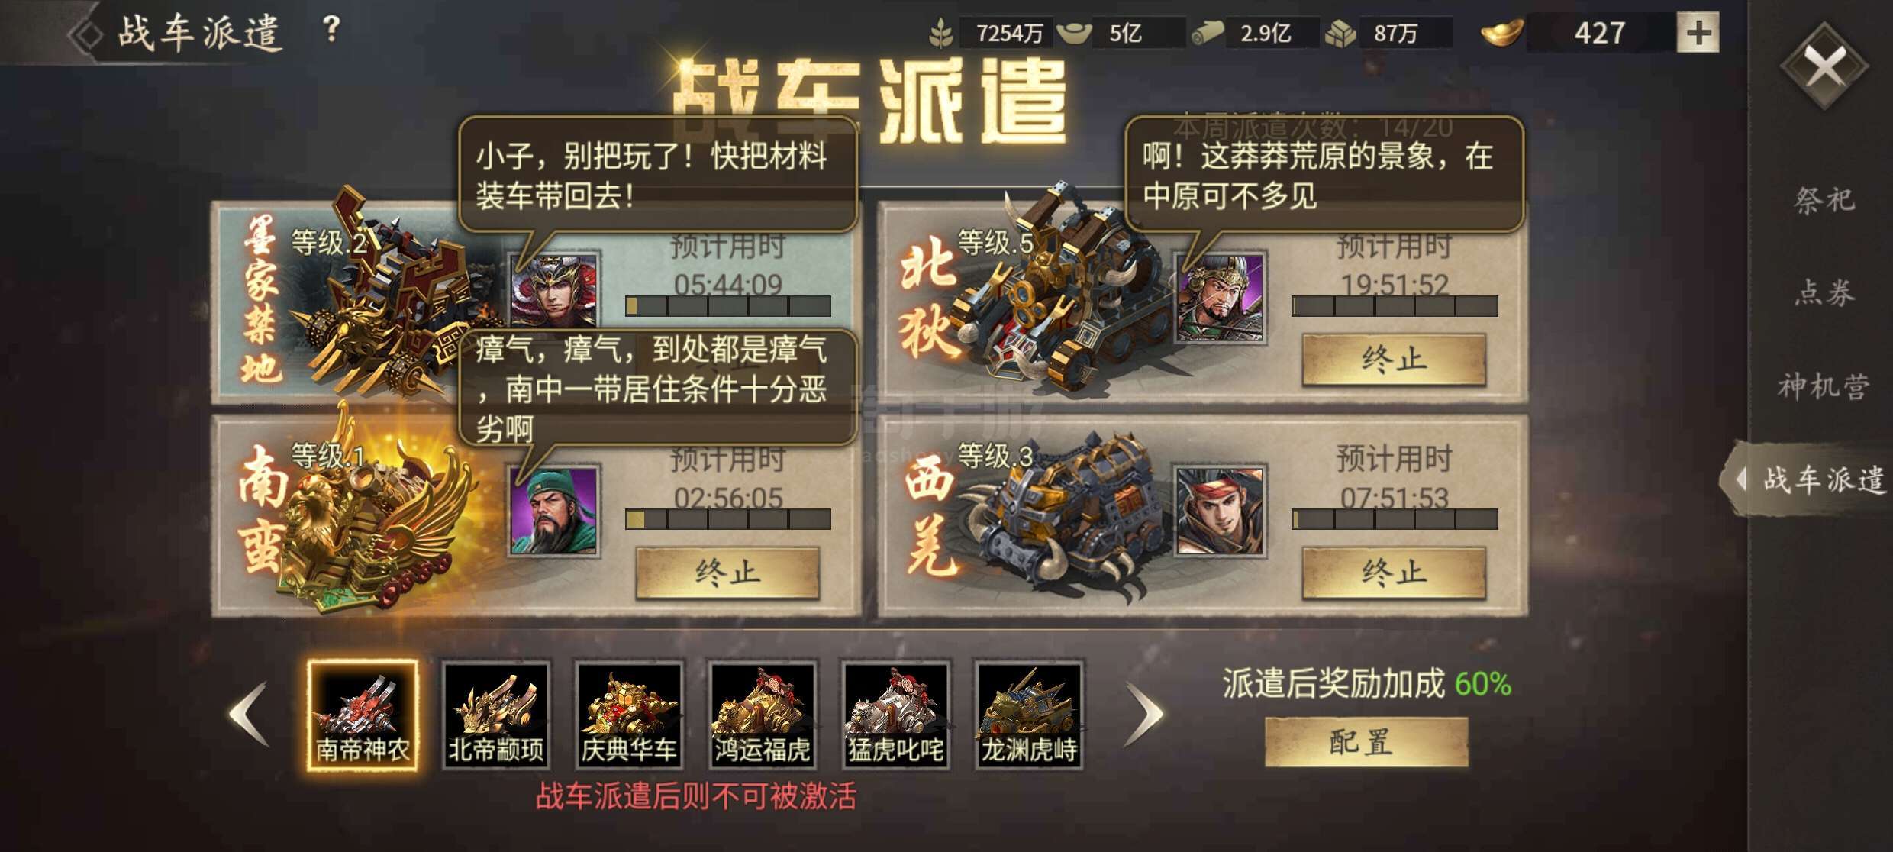Pick the 鸿运福虎 chariot icon
Image resolution: width=1893 pixels, height=852 pixels.
[762, 715]
